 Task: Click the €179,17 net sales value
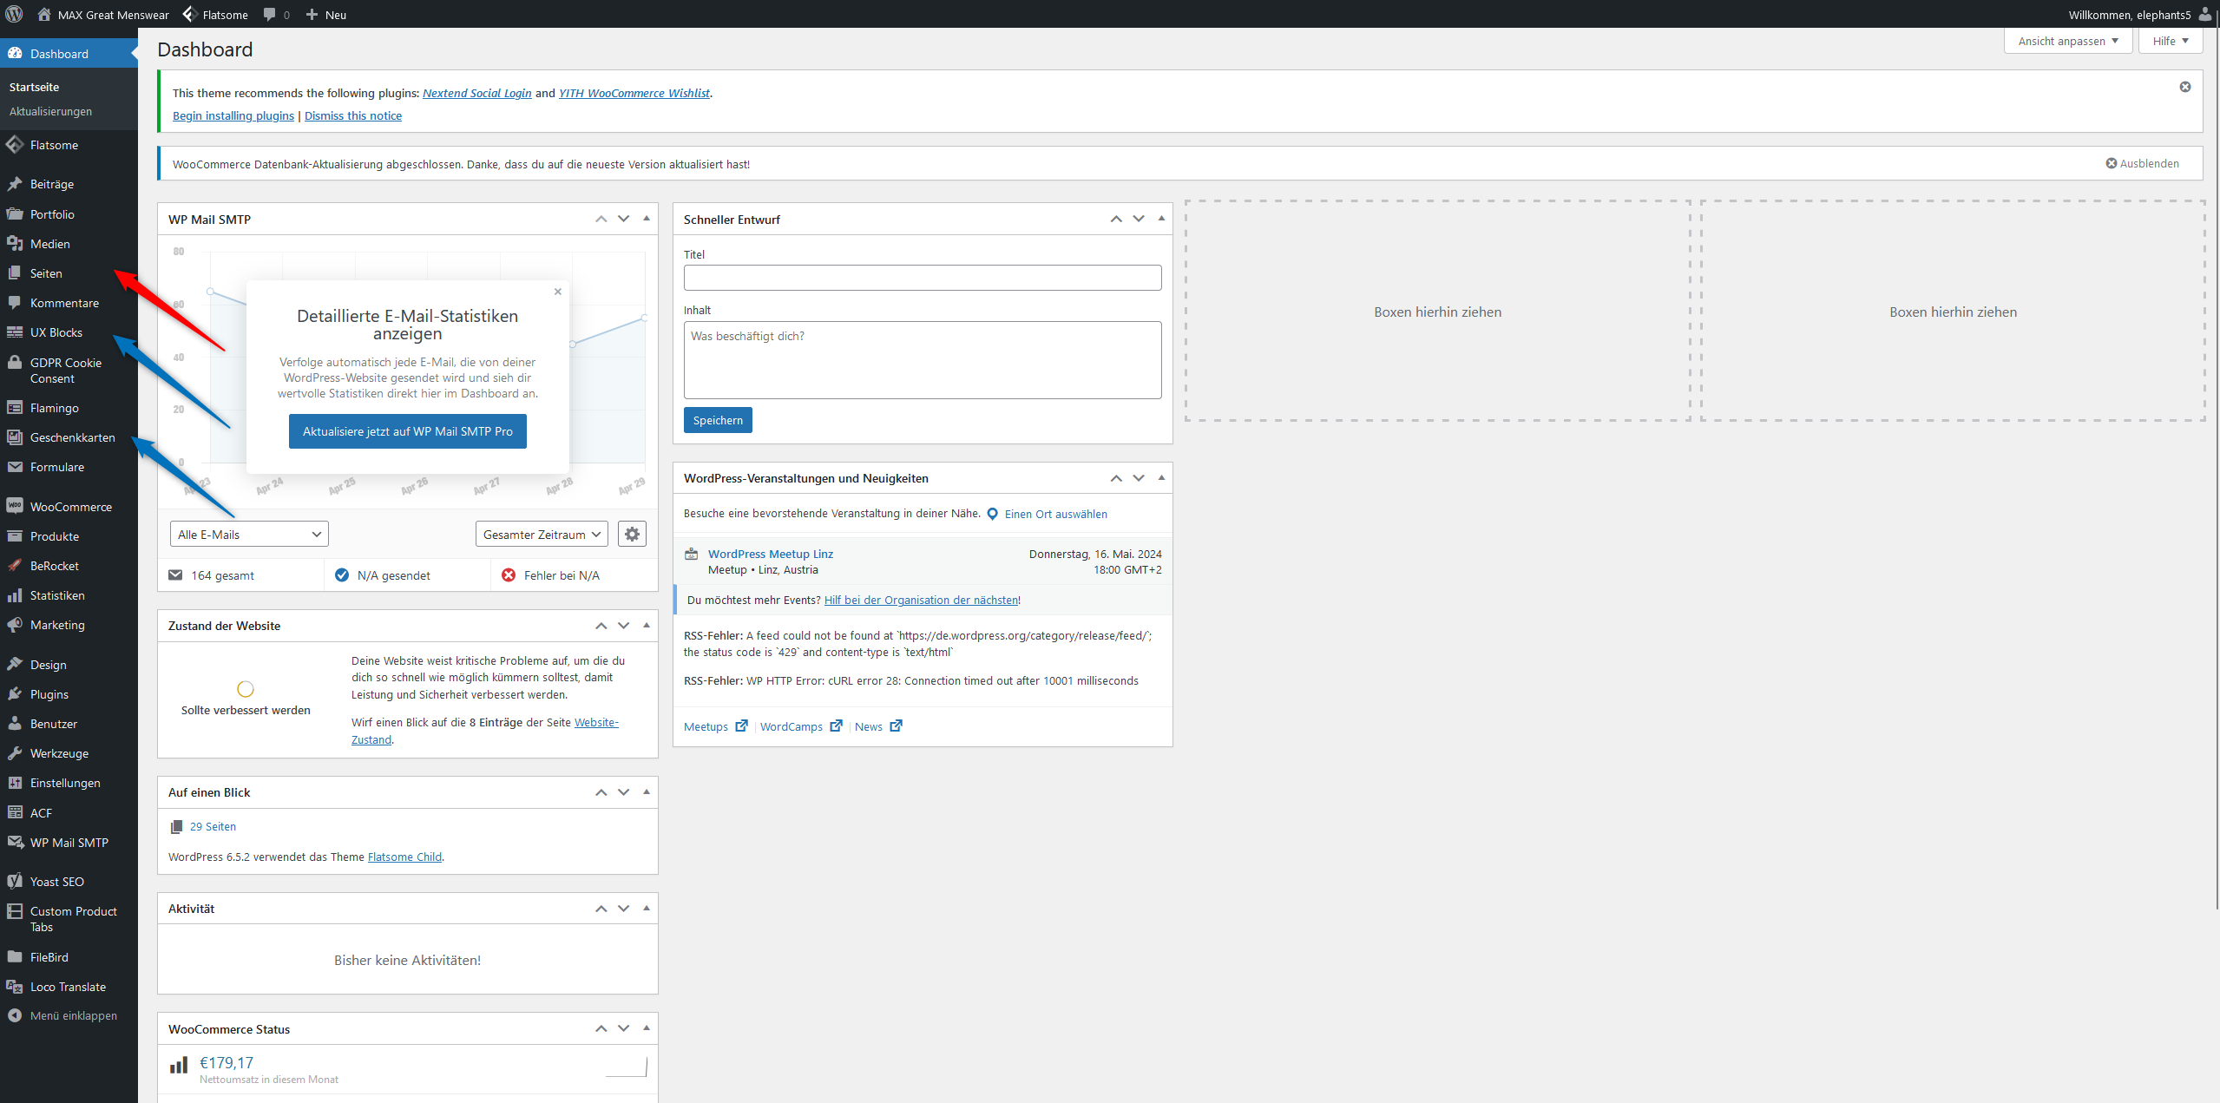tap(227, 1062)
